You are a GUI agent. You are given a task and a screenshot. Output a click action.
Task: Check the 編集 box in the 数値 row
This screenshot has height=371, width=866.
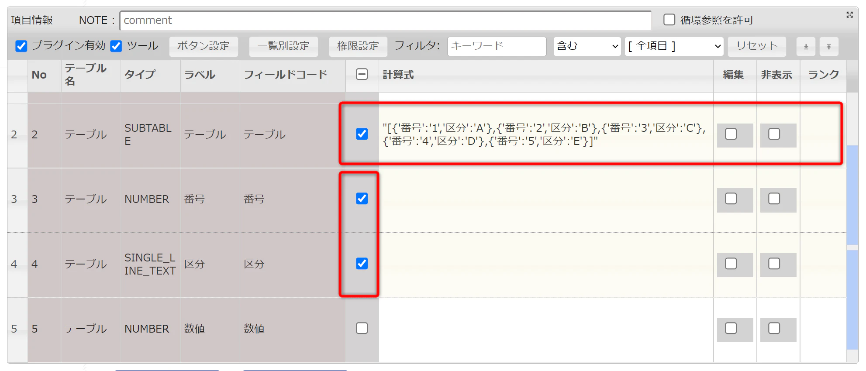731,328
